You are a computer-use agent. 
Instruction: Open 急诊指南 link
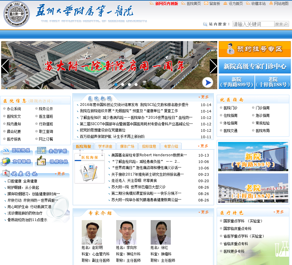click(263, 115)
